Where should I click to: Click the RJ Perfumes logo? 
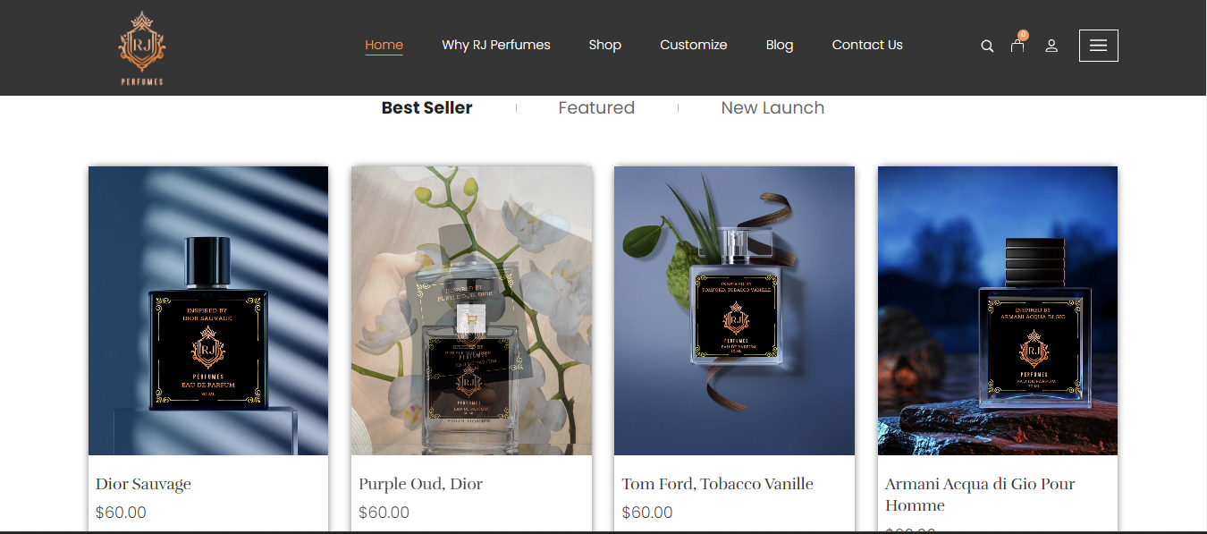click(x=142, y=48)
